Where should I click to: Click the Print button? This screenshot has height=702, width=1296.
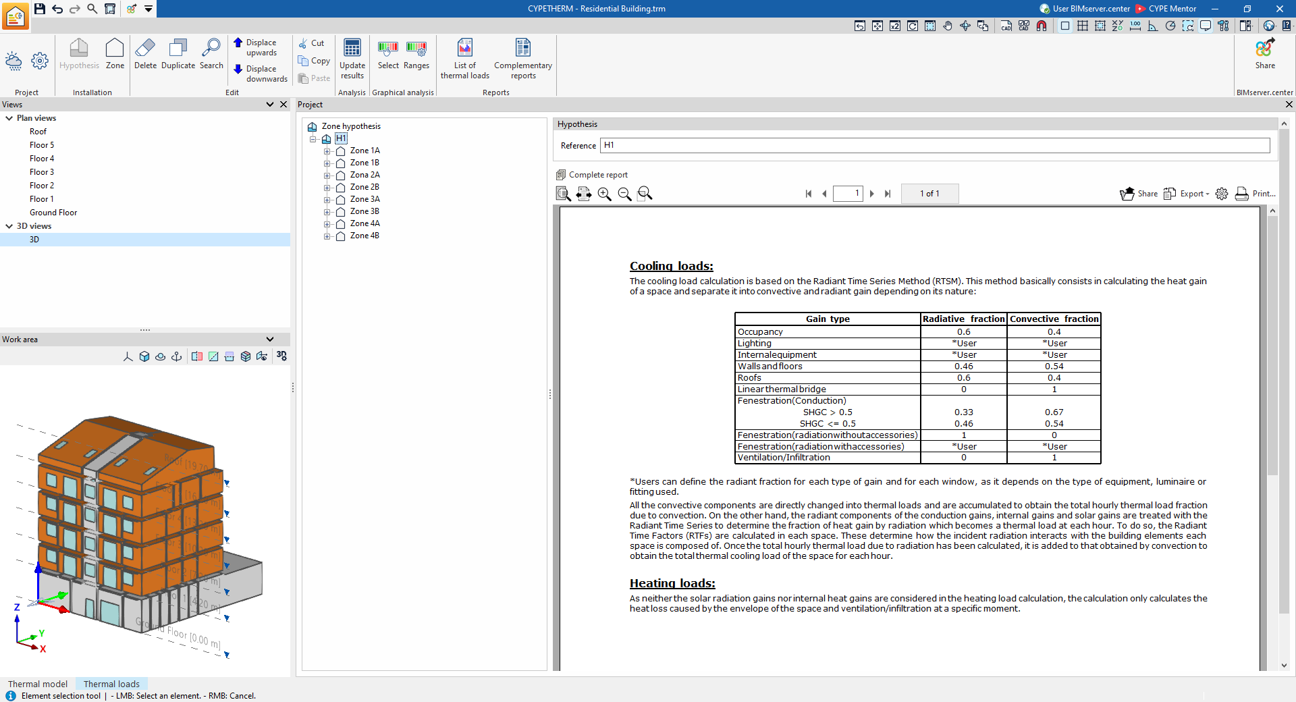(1255, 194)
